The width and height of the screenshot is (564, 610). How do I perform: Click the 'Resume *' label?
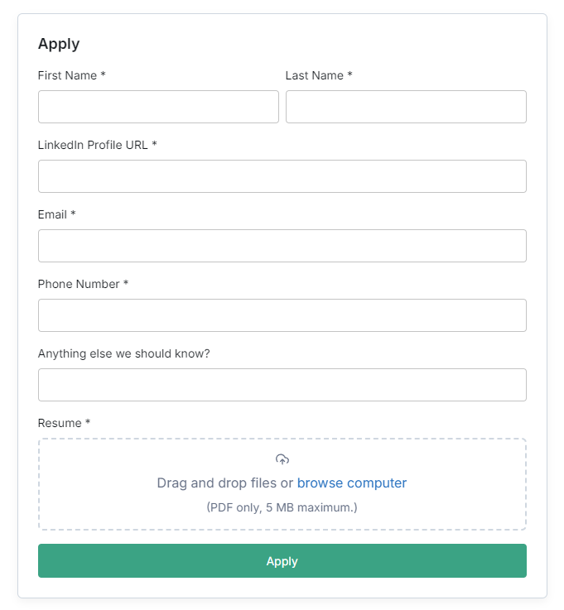point(64,423)
